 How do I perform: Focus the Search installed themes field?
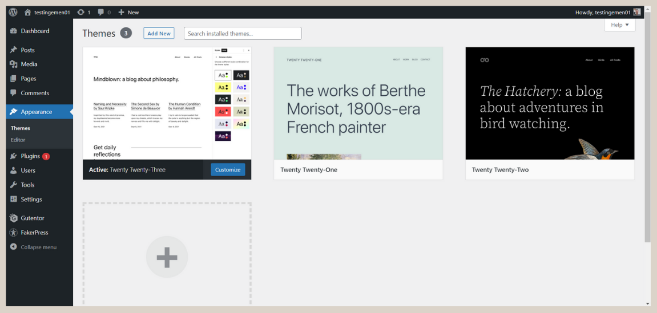point(243,34)
